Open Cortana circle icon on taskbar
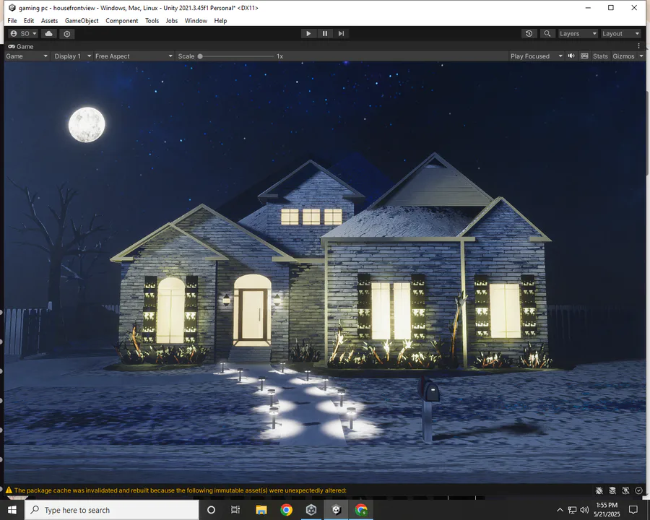Viewport: 650px width, 520px height. tap(211, 510)
